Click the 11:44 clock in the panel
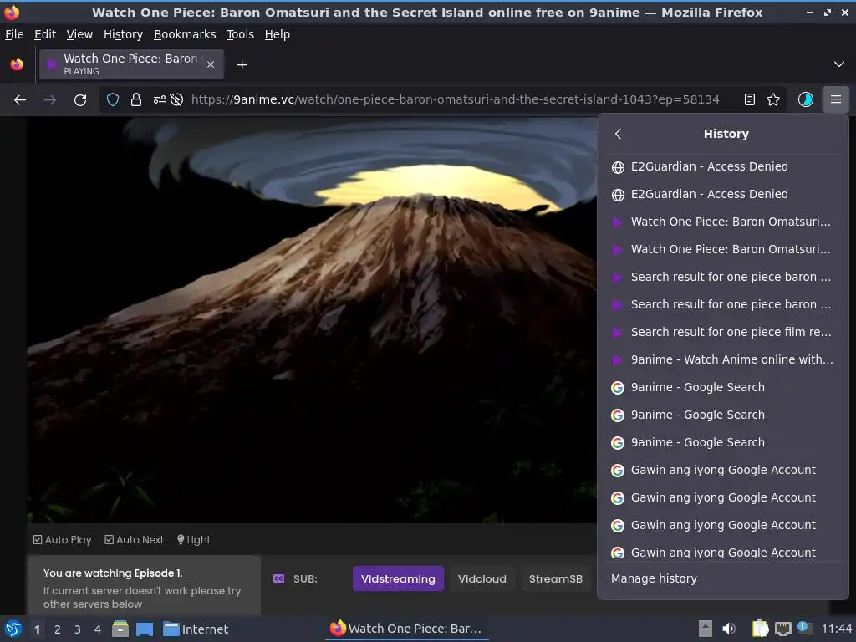The height and width of the screenshot is (642, 856). point(836,629)
